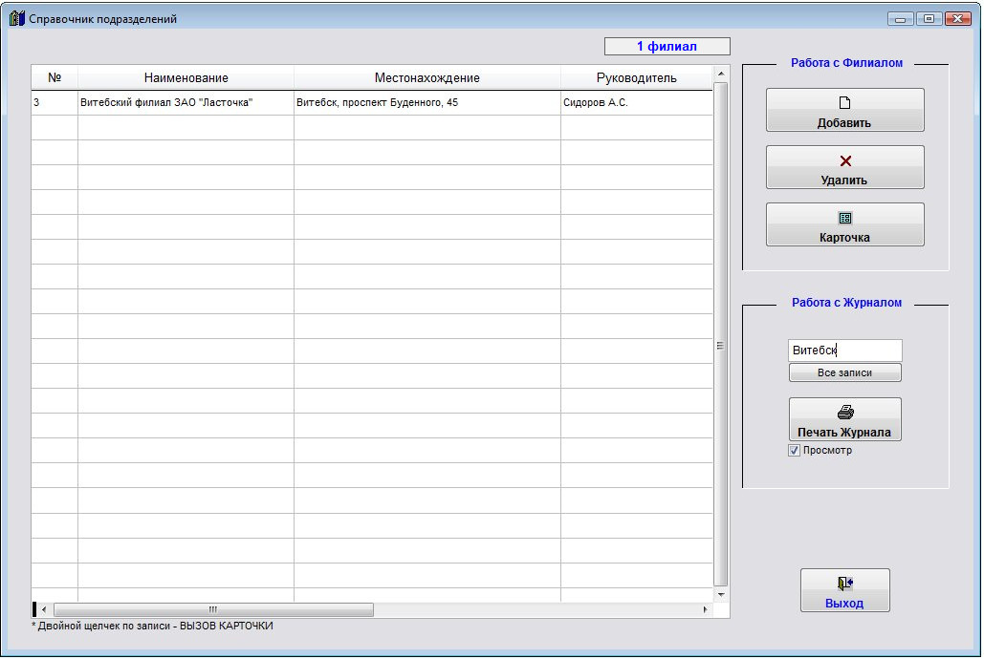Click the app icon in title bar

(16, 19)
